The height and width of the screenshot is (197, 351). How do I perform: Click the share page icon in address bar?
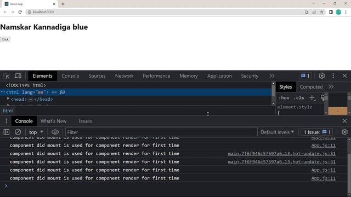click(x=314, y=12)
